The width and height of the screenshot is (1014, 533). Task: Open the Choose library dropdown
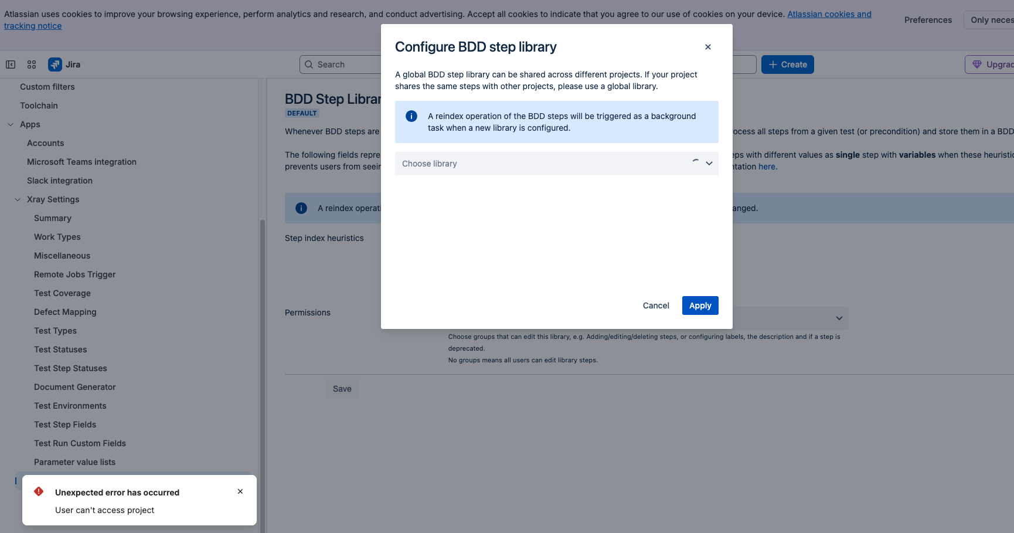[556, 164]
